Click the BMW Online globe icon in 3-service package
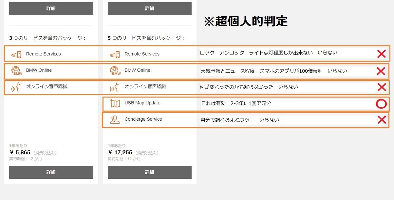Image resolution: width=394 pixels, height=200 pixels. coord(16,71)
